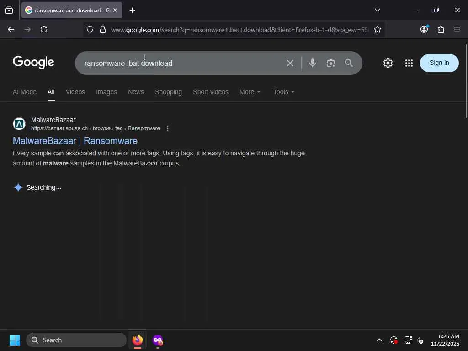The image size is (468, 351).
Task: Click the muted volume tray icon
Action: click(x=420, y=340)
